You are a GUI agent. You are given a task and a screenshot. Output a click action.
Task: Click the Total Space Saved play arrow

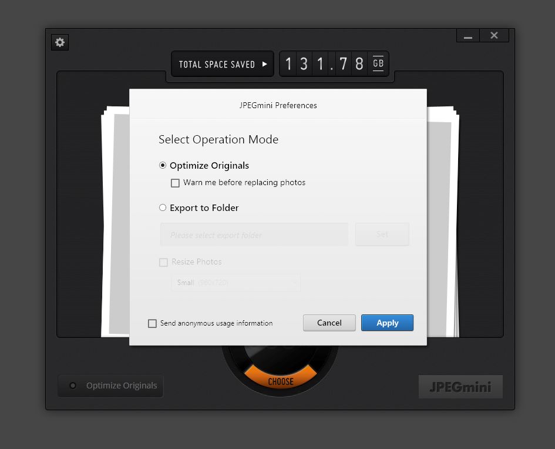(x=264, y=64)
